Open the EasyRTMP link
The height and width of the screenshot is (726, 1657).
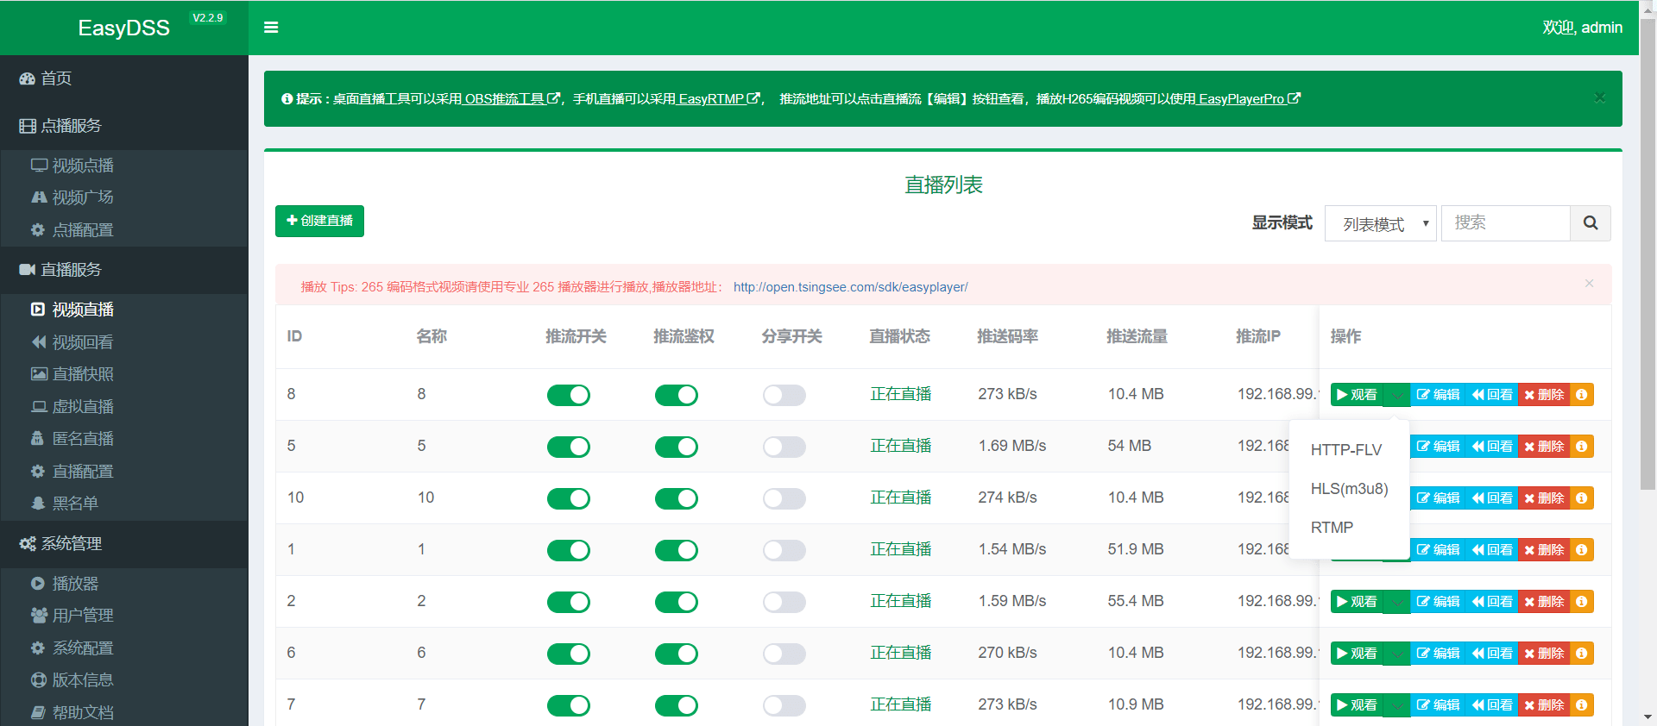tap(719, 99)
